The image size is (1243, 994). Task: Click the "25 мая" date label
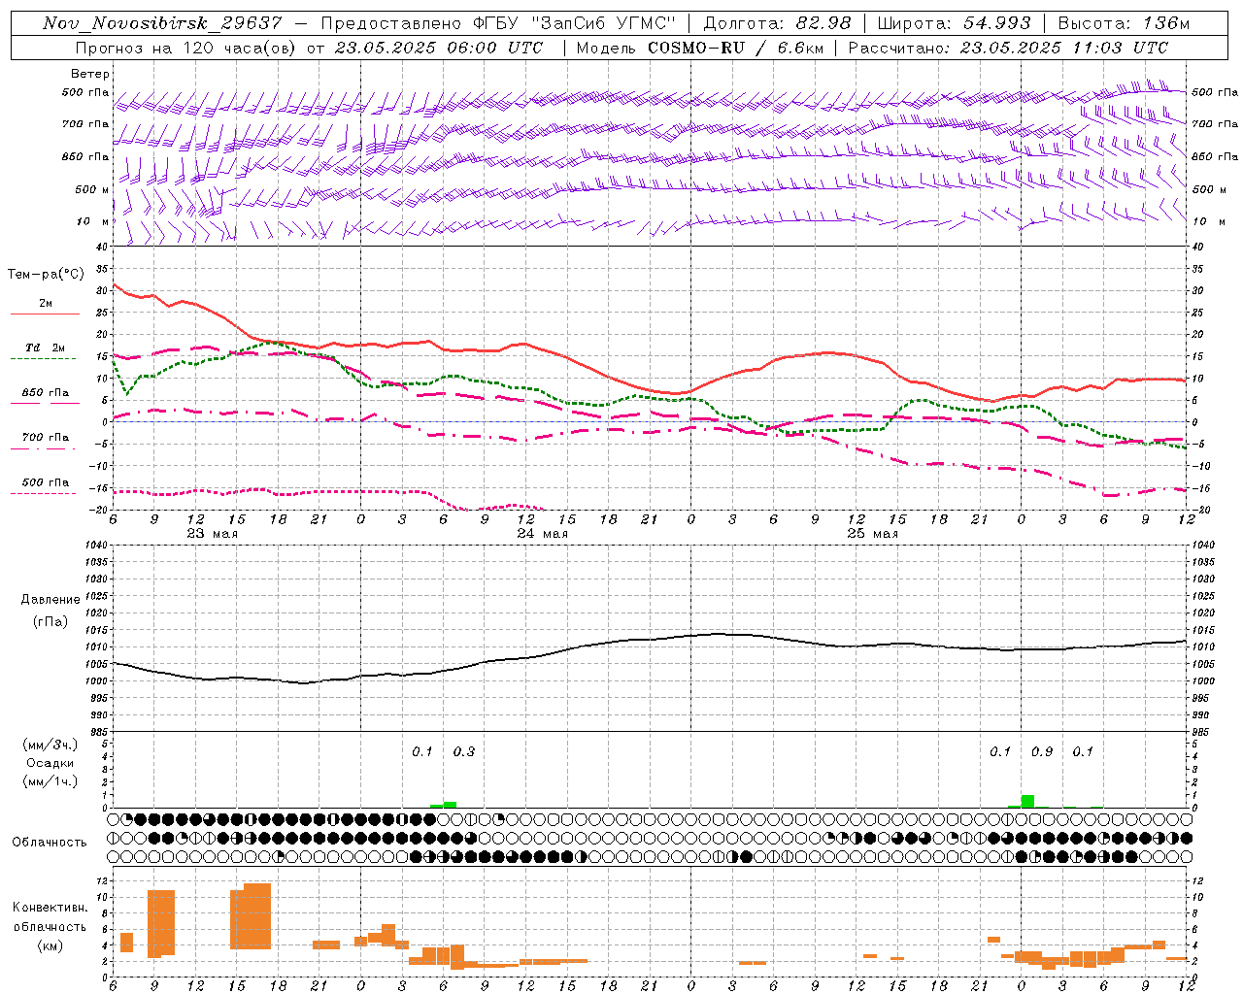click(873, 534)
